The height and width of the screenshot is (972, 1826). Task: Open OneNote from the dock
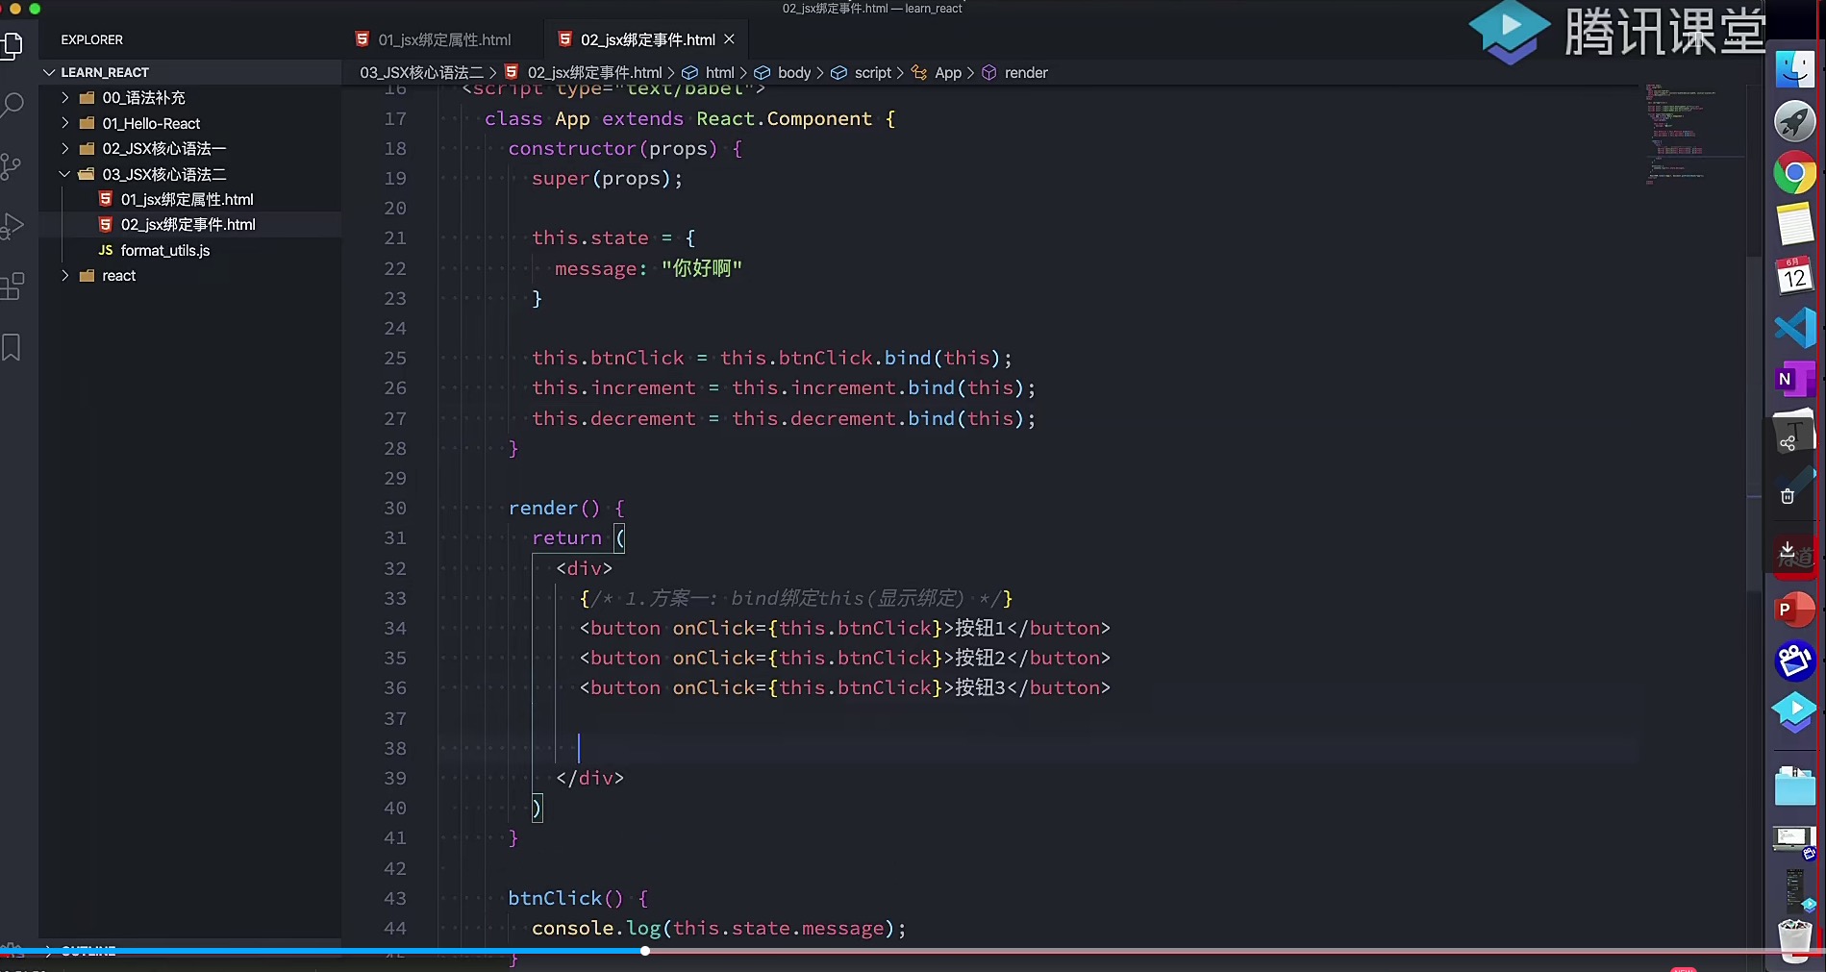coord(1794,379)
